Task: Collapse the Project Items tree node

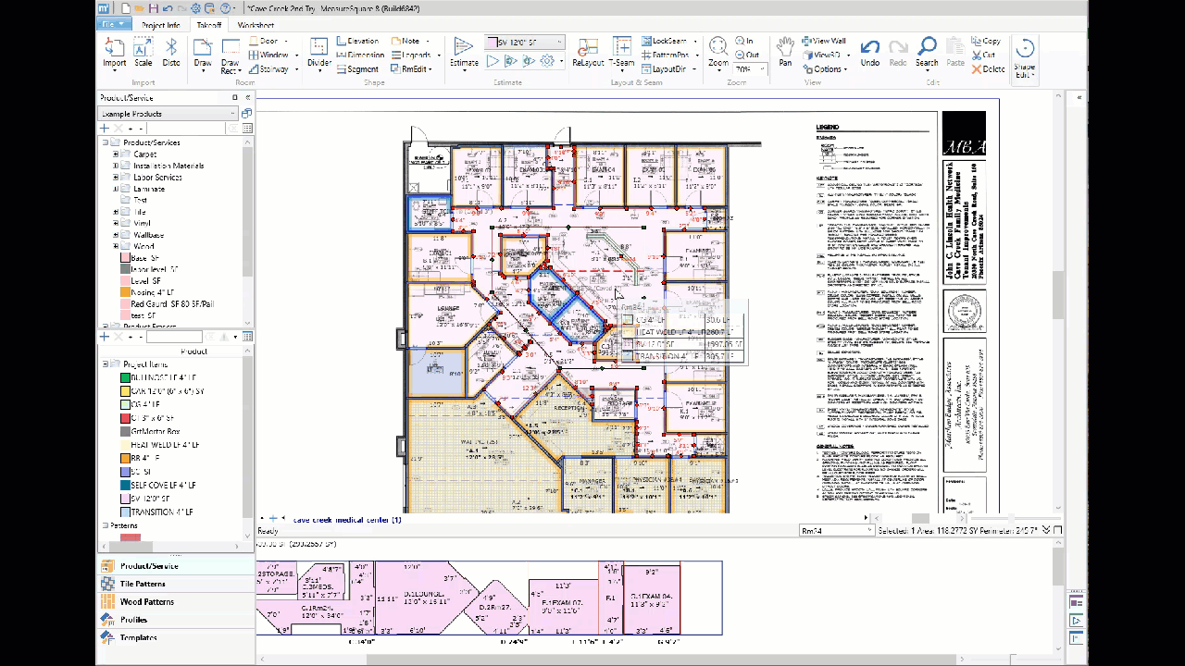Action: tap(106, 364)
